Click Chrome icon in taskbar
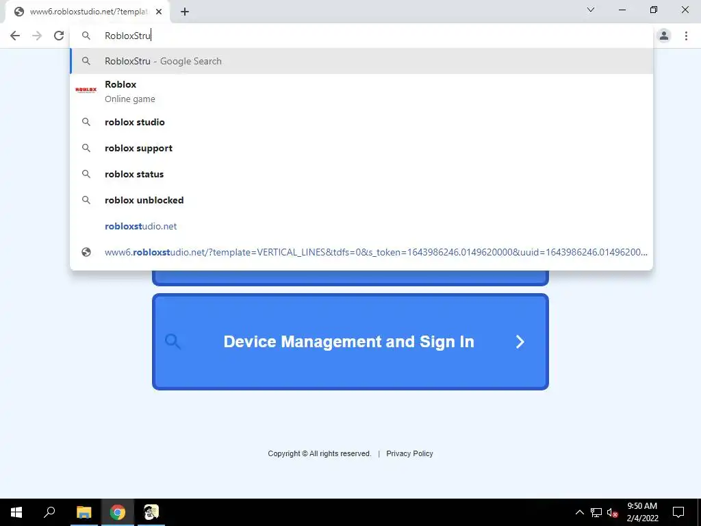 (118, 512)
